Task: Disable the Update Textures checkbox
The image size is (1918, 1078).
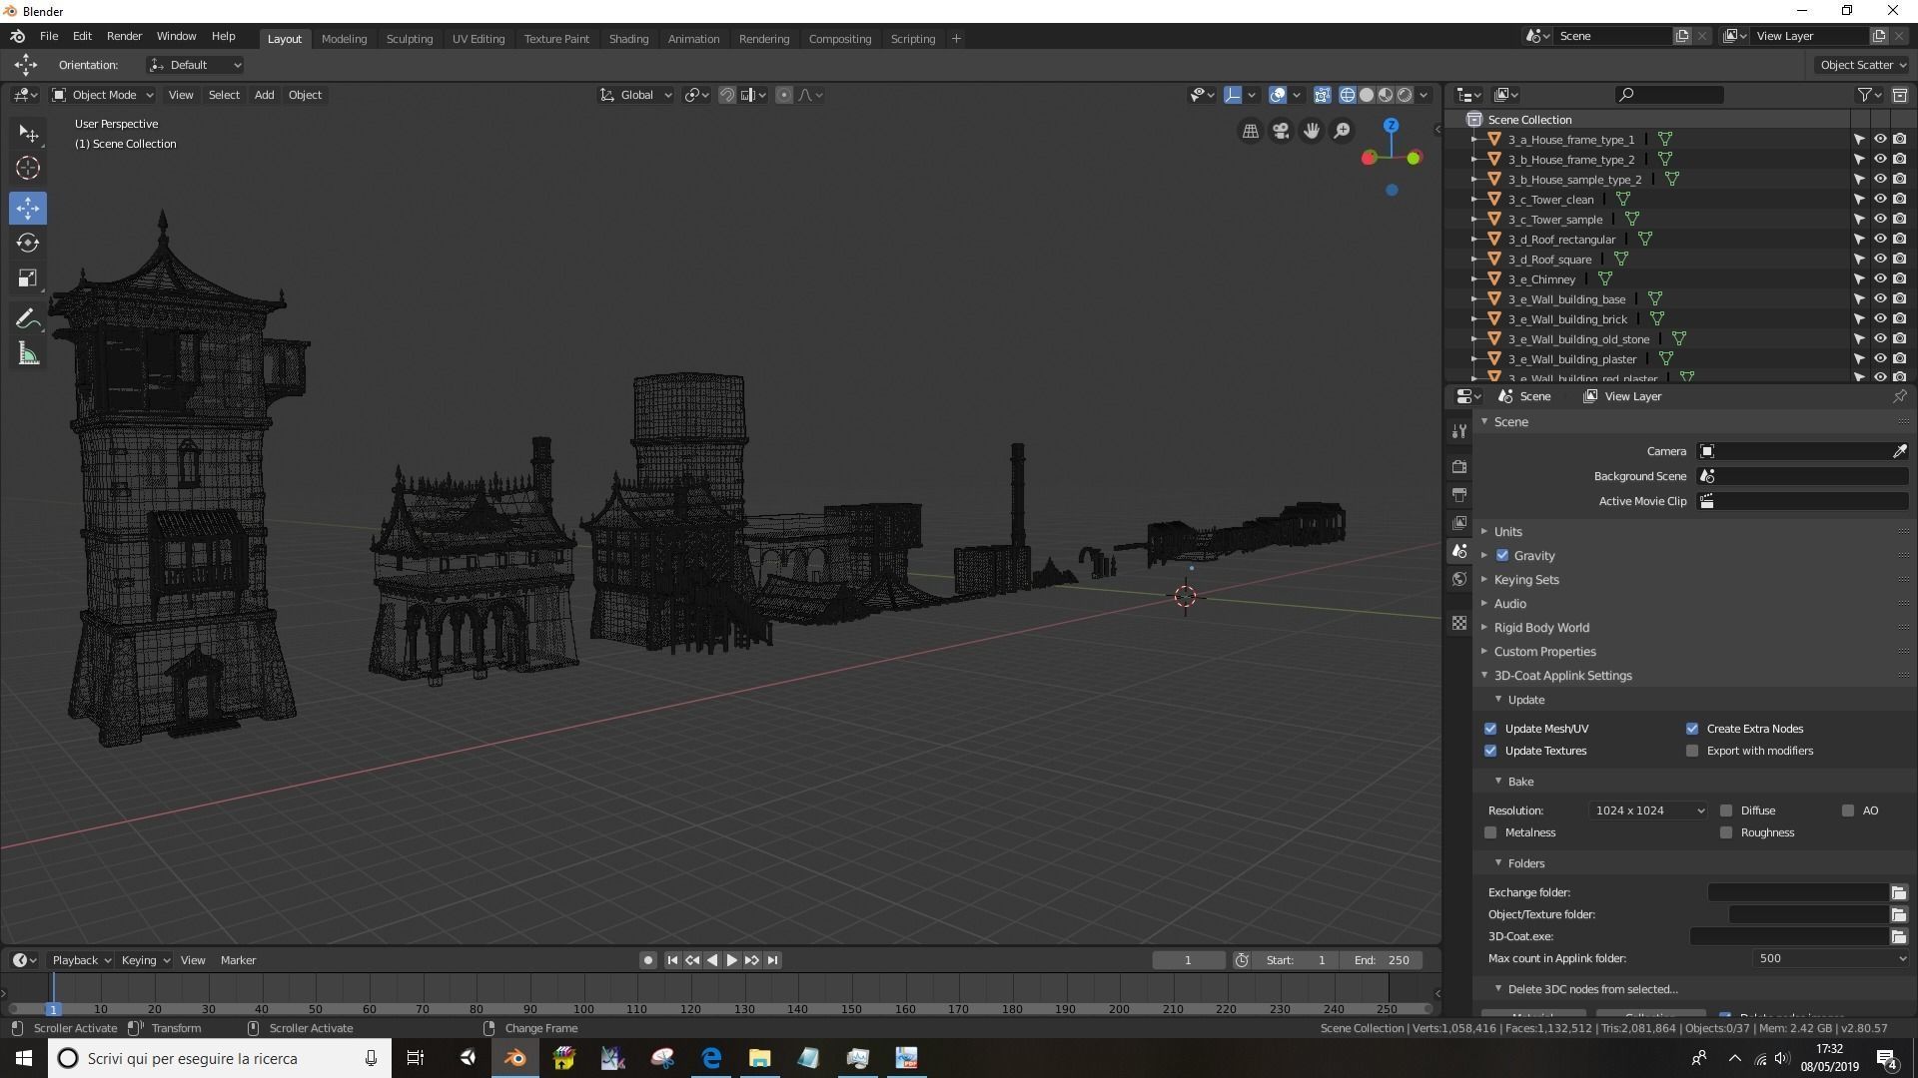Action: click(x=1490, y=751)
